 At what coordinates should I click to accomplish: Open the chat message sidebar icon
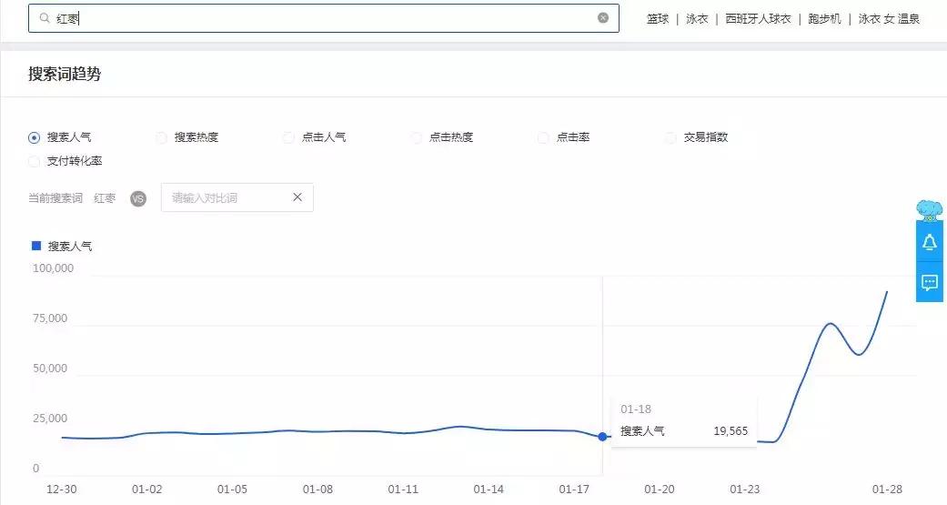pyautogui.click(x=930, y=282)
